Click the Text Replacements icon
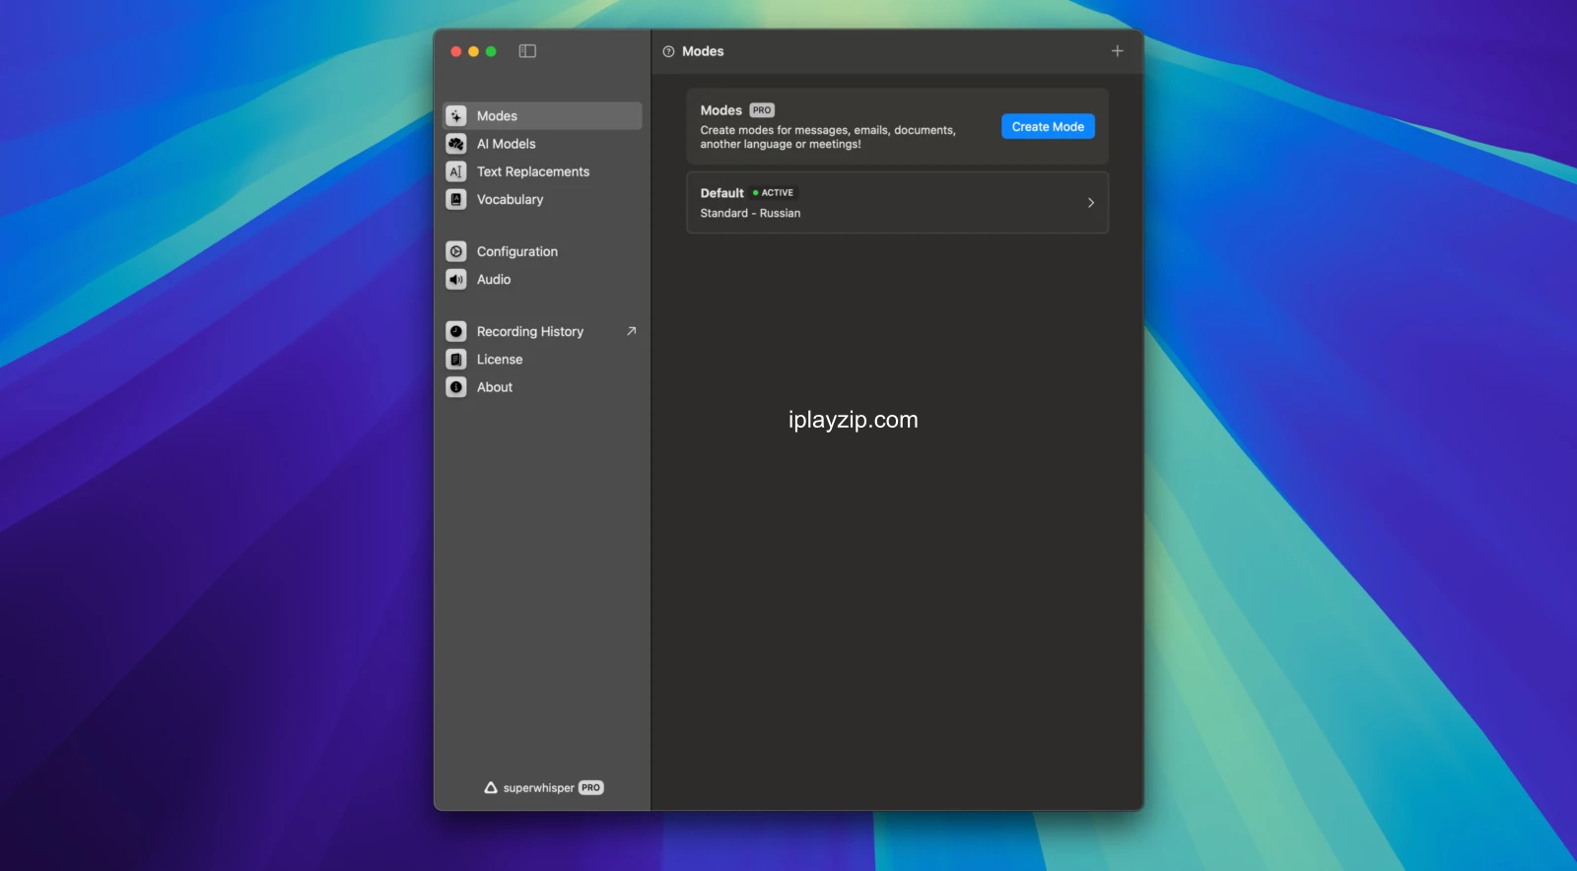Screen dimensions: 1577x871 coord(456,171)
